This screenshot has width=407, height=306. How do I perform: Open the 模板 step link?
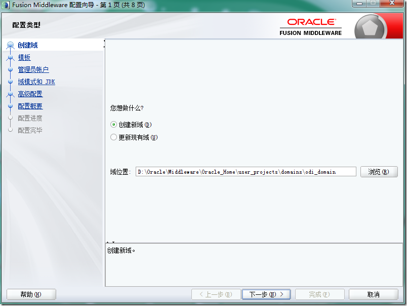24,57
